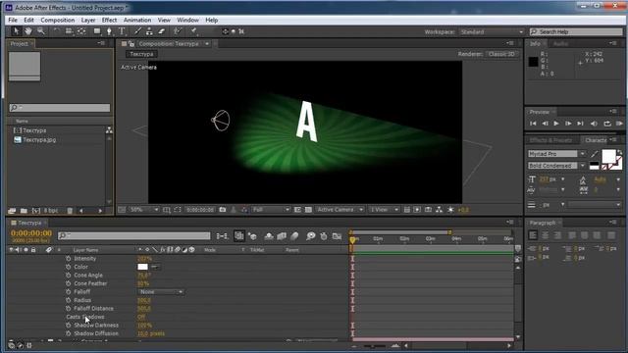628x353 pixels.
Task: Select the Rotation tool
Action: pos(56,31)
